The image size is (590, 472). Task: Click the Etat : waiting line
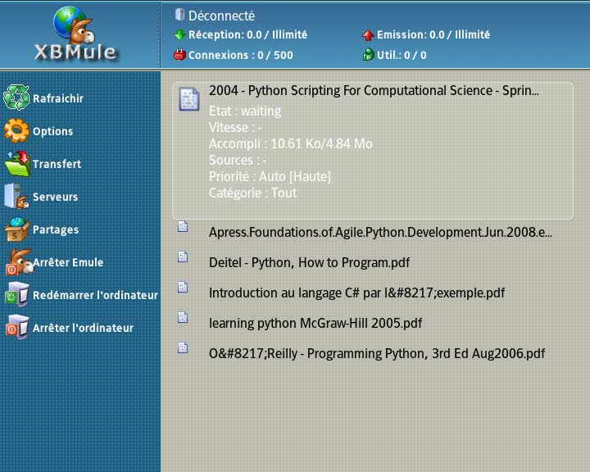pyautogui.click(x=245, y=111)
